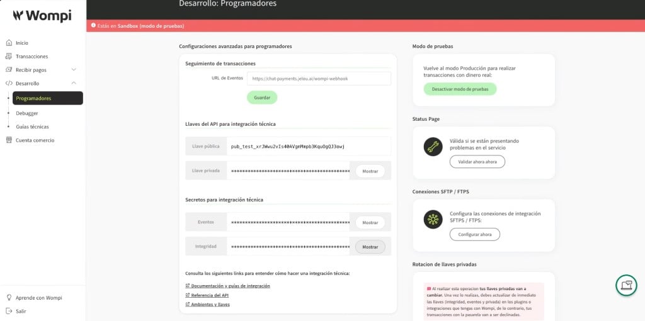Show the Eventos secret
The height and width of the screenshot is (321, 645).
370,222
